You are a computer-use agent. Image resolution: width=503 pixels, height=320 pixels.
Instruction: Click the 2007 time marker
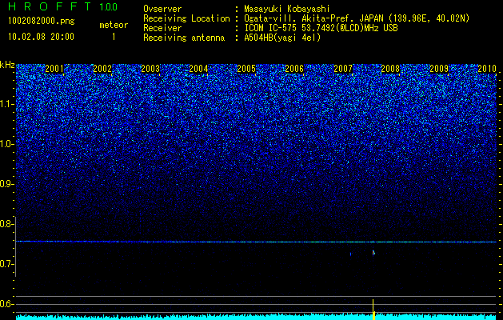point(343,69)
